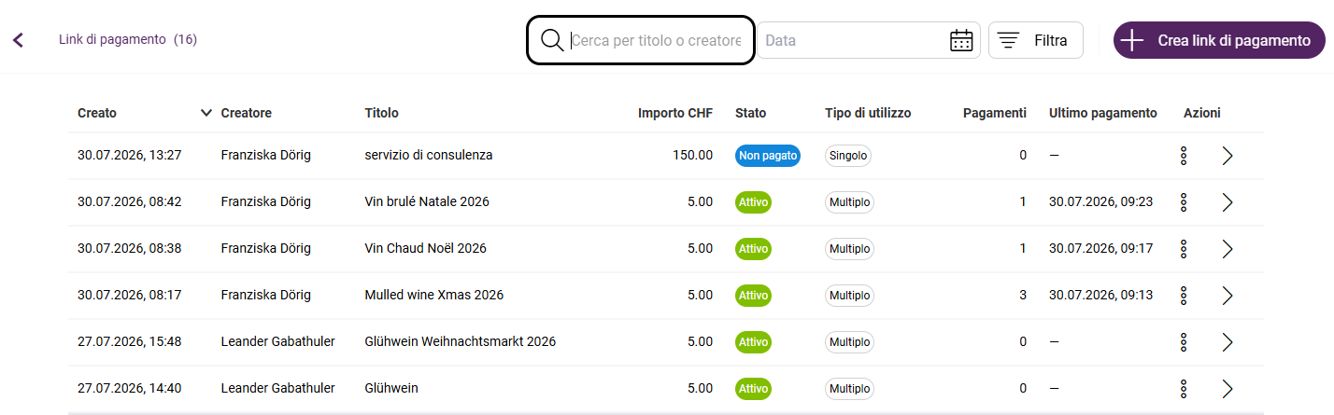Click the magnifying glass search icon

pos(552,40)
